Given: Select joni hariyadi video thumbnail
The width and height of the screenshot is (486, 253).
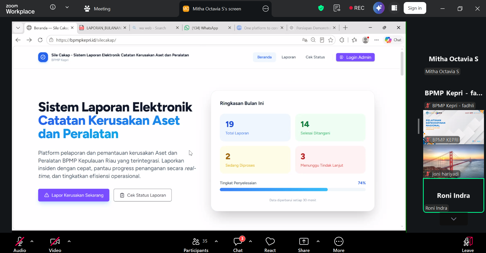Looking at the screenshot, I should coord(453,161).
